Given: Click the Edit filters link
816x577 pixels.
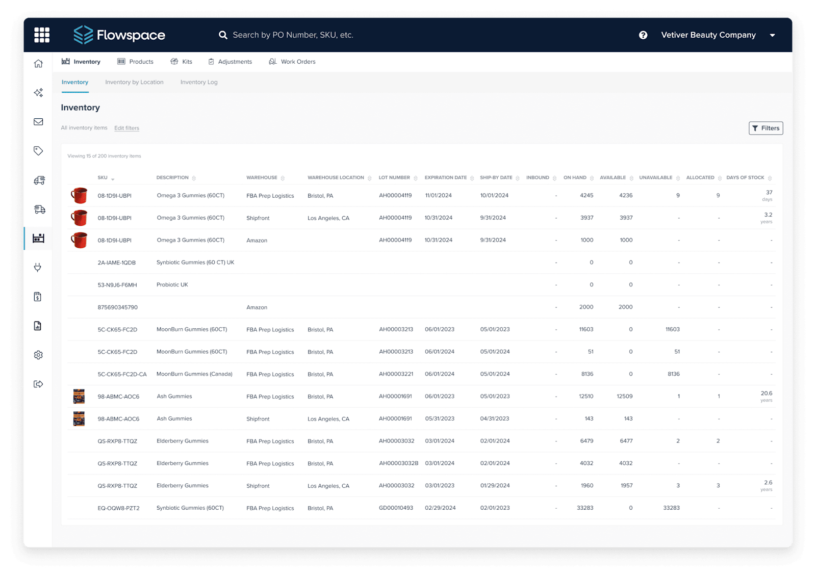Looking at the screenshot, I should pyautogui.click(x=126, y=128).
